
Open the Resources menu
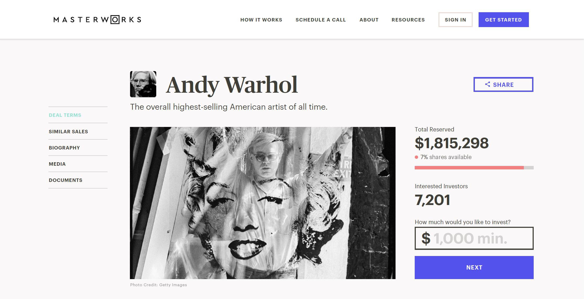[x=408, y=20]
